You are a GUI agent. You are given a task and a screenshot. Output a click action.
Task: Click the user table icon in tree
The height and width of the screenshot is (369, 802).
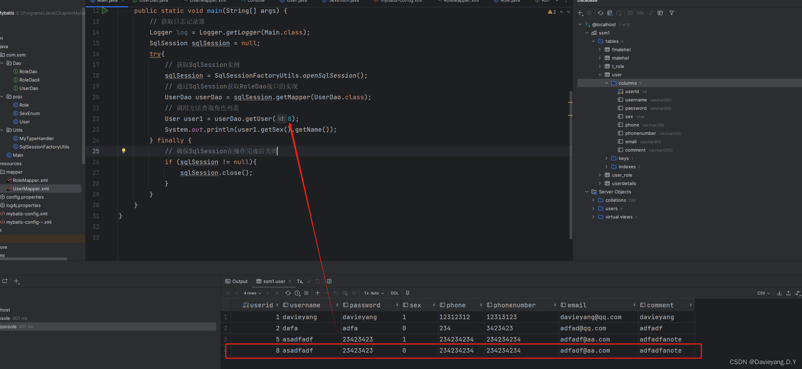tap(607, 75)
